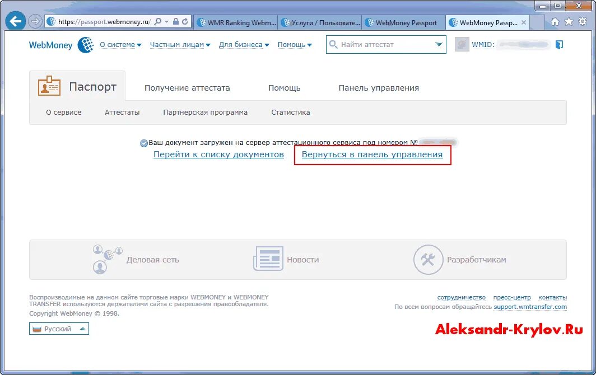The height and width of the screenshot is (375, 596).
Task: Click the Разработчикам tools icon
Action: [x=428, y=260]
